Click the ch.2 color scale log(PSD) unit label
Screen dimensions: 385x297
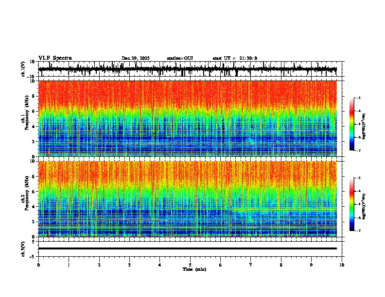[364, 206]
